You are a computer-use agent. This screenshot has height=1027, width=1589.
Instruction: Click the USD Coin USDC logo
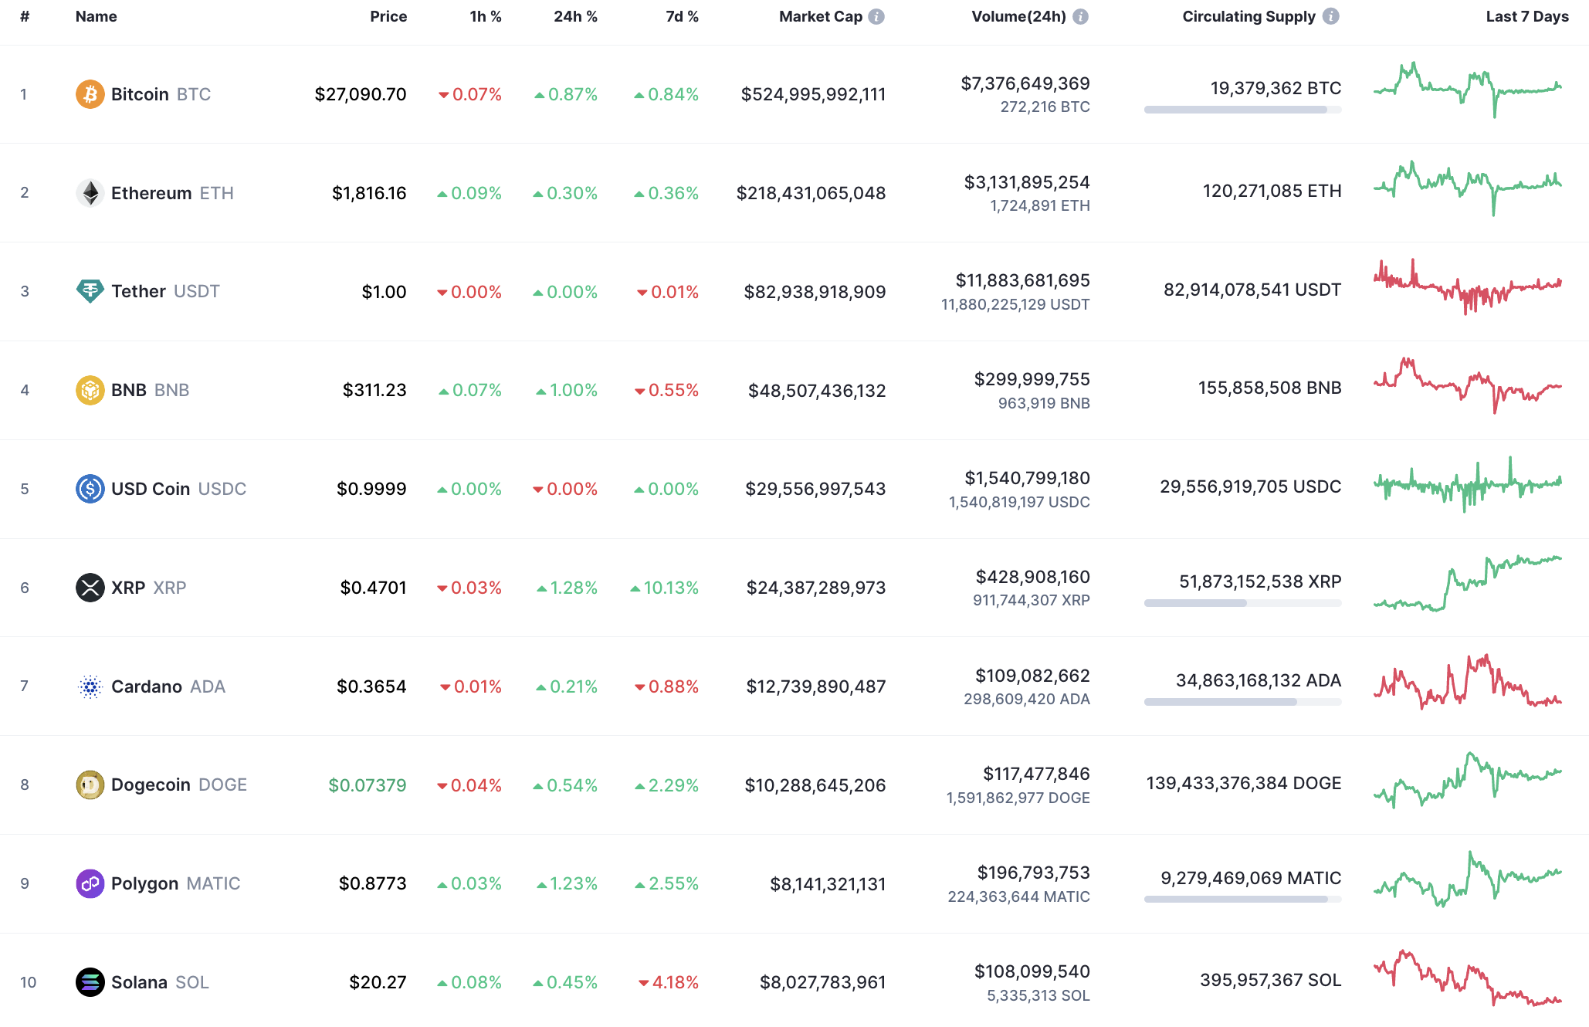[x=90, y=488]
